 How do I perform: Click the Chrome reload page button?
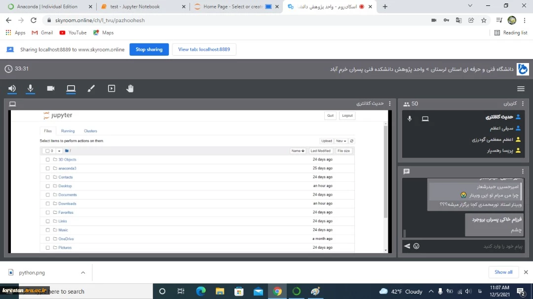(x=34, y=20)
